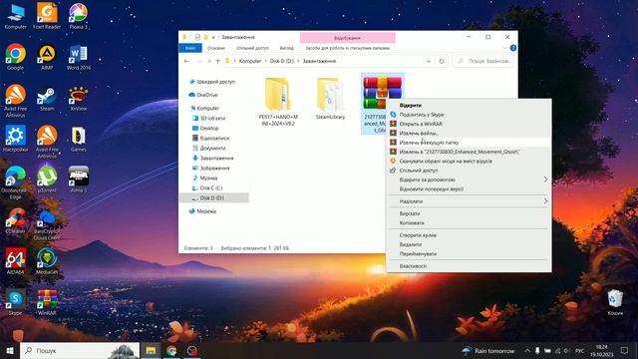Open AIDA64 desktop shortcut

[16, 261]
